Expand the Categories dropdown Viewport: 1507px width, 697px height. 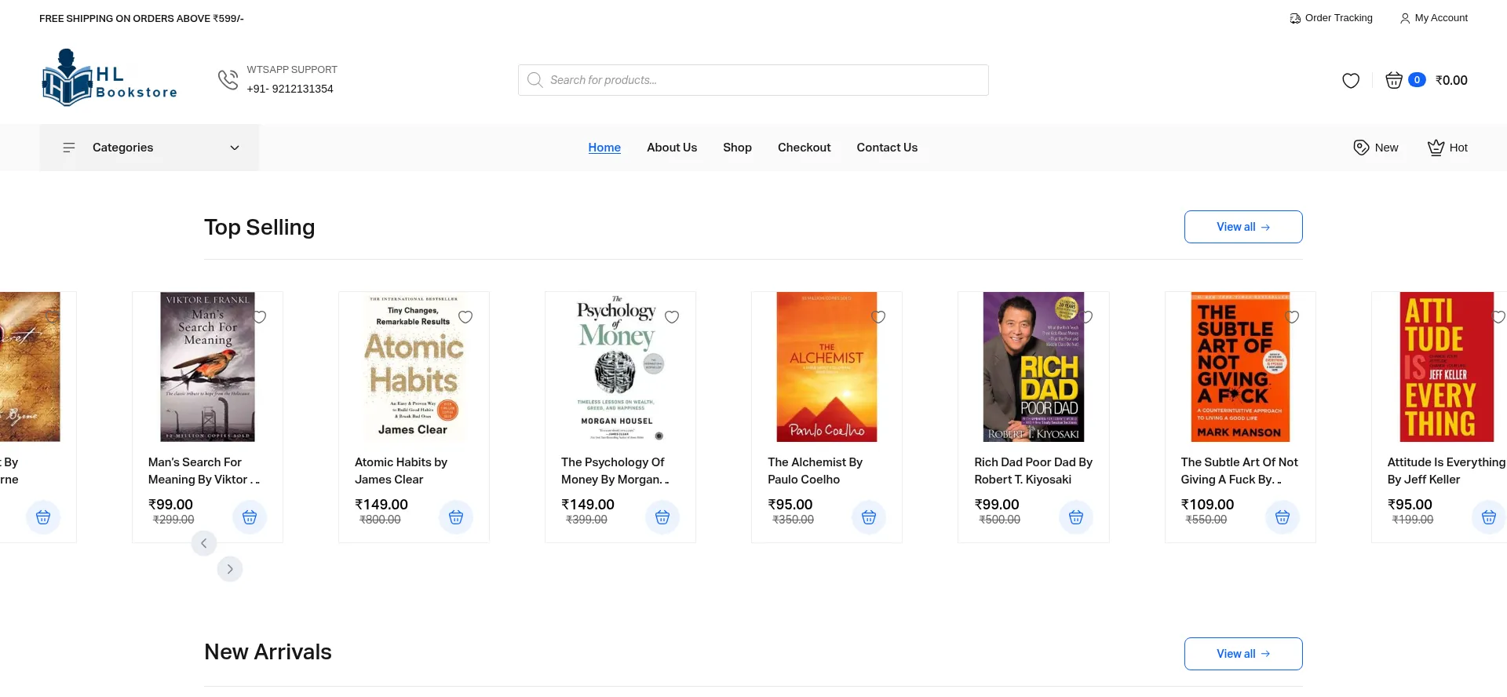point(149,148)
